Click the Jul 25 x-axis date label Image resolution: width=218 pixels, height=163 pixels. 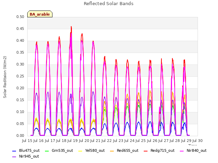pos(141,141)
